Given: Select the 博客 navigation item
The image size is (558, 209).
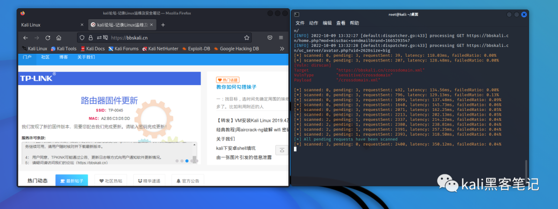Looking at the screenshot, I should coord(64,57).
